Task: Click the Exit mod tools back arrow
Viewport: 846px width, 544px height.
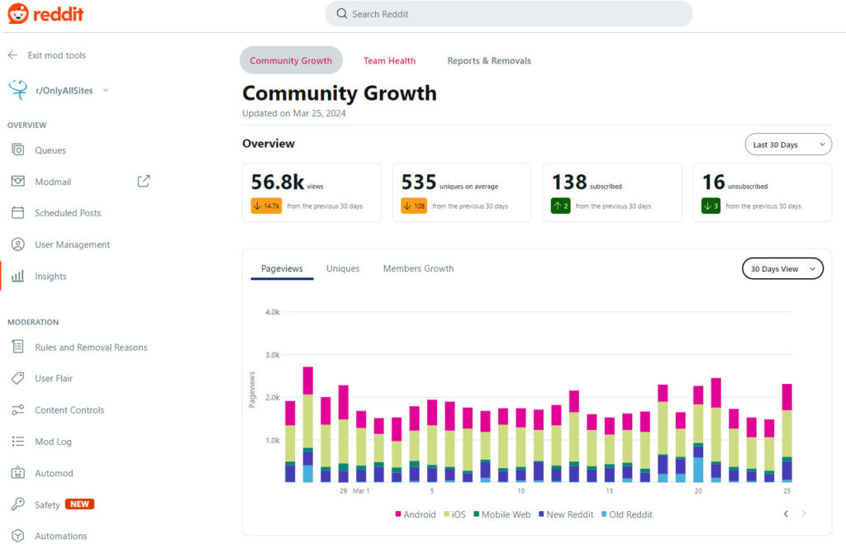Action: 12,55
